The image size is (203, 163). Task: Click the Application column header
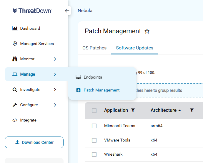116,110
